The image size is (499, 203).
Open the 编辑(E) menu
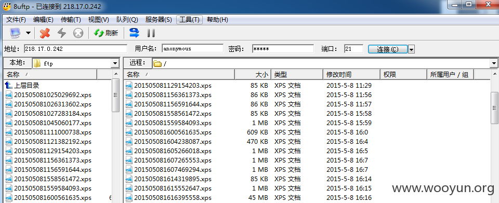pos(43,20)
